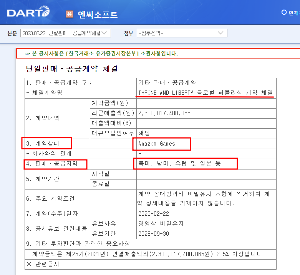Click the 5. 계약기간 label

(43, 179)
